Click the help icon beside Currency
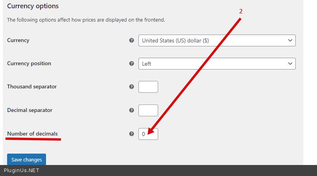 132,40
